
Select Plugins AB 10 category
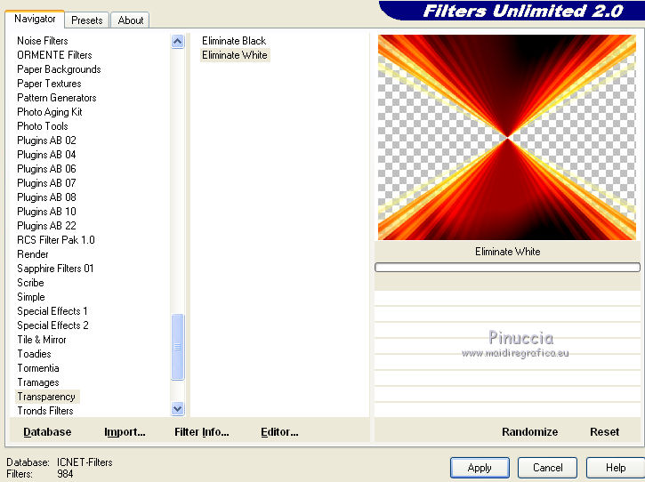pyautogui.click(x=46, y=212)
